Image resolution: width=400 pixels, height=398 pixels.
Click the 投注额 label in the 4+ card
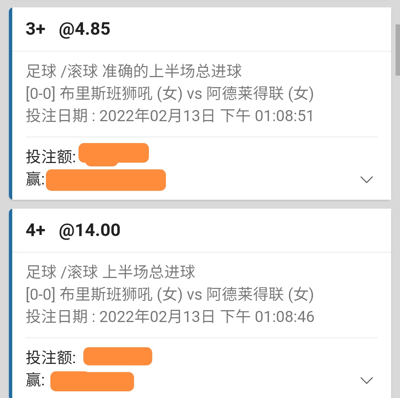click(x=51, y=358)
